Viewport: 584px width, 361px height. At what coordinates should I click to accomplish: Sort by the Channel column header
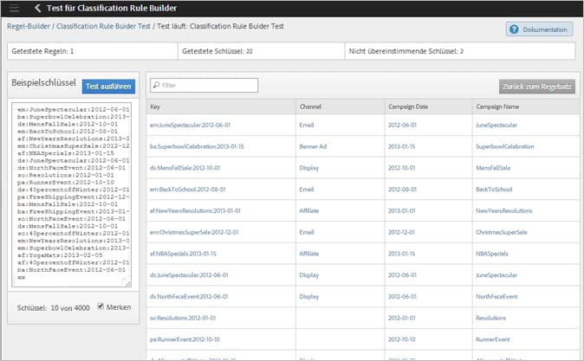point(310,106)
